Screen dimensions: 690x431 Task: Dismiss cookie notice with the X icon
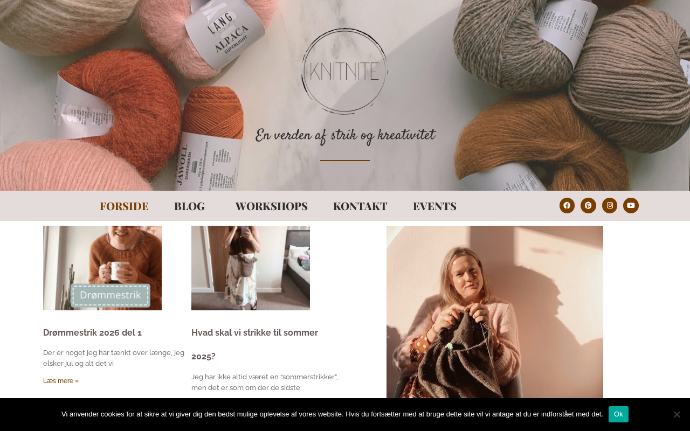(677, 414)
